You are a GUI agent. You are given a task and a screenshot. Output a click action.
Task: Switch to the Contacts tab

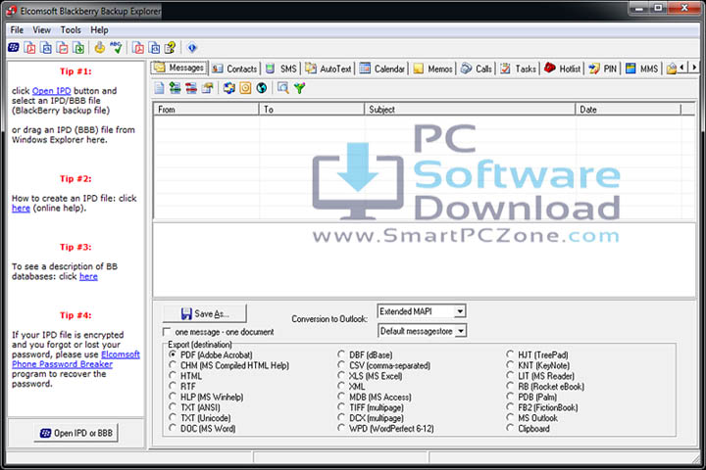click(235, 69)
